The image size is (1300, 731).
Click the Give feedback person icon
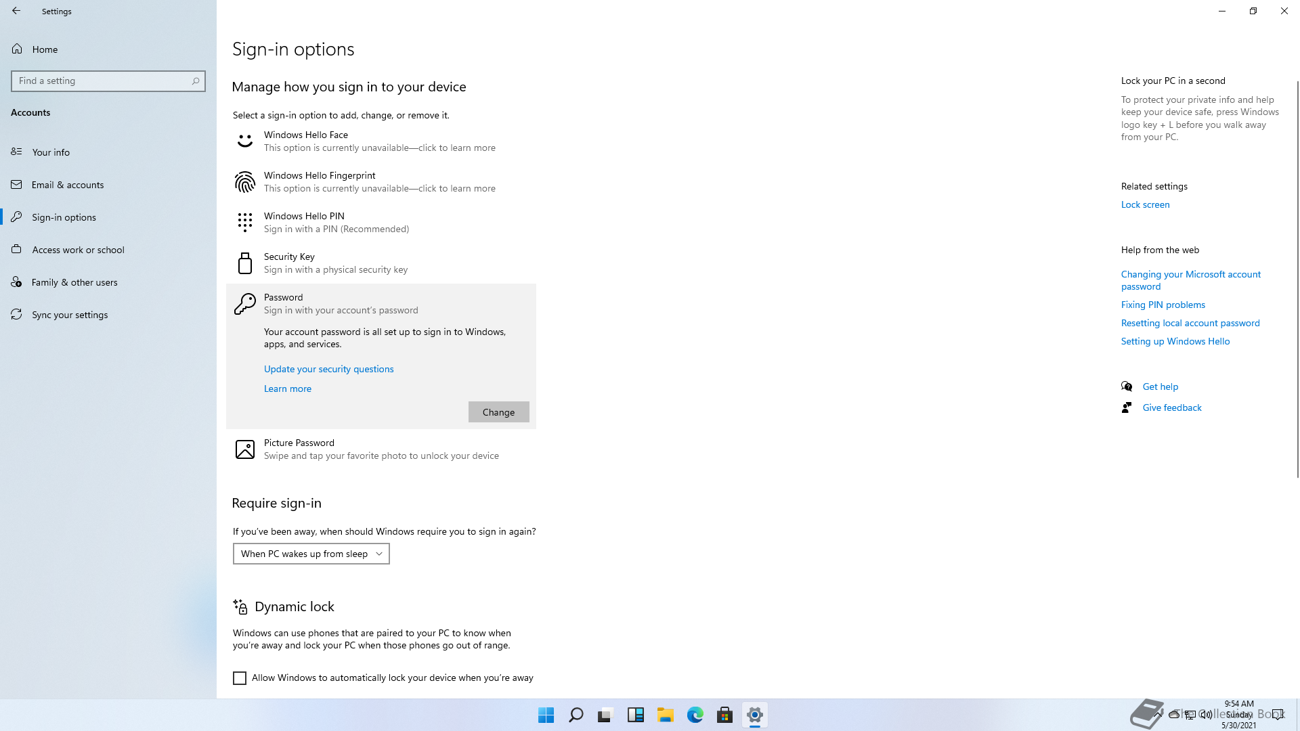[1127, 407]
